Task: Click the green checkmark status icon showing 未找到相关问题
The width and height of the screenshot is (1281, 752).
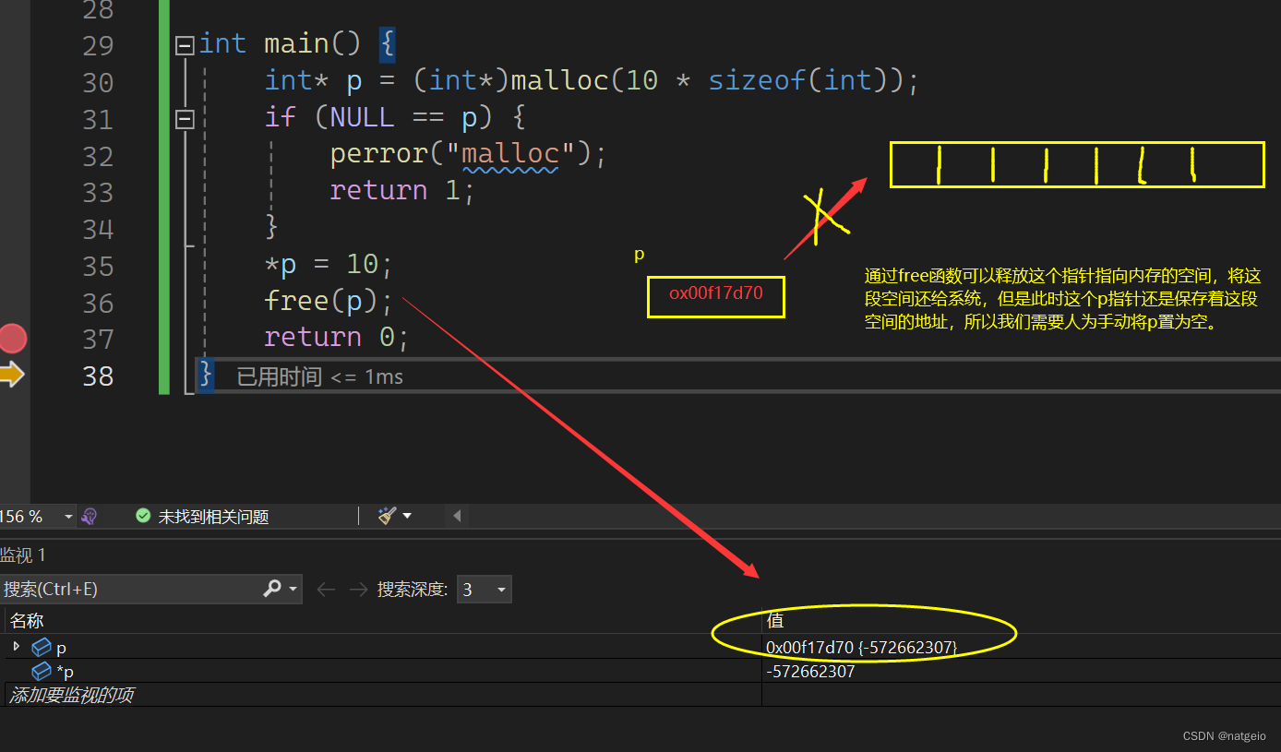Action: pyautogui.click(x=143, y=516)
